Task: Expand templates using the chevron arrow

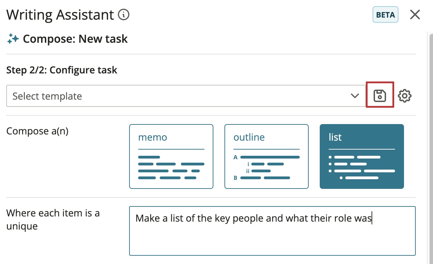Action: point(355,96)
